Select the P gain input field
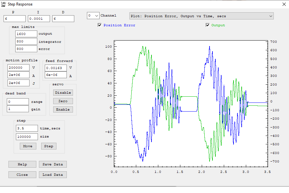The width and height of the screenshot is (289, 193). click(15, 19)
